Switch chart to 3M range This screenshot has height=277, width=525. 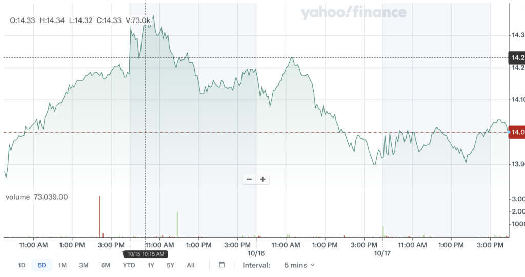84,265
